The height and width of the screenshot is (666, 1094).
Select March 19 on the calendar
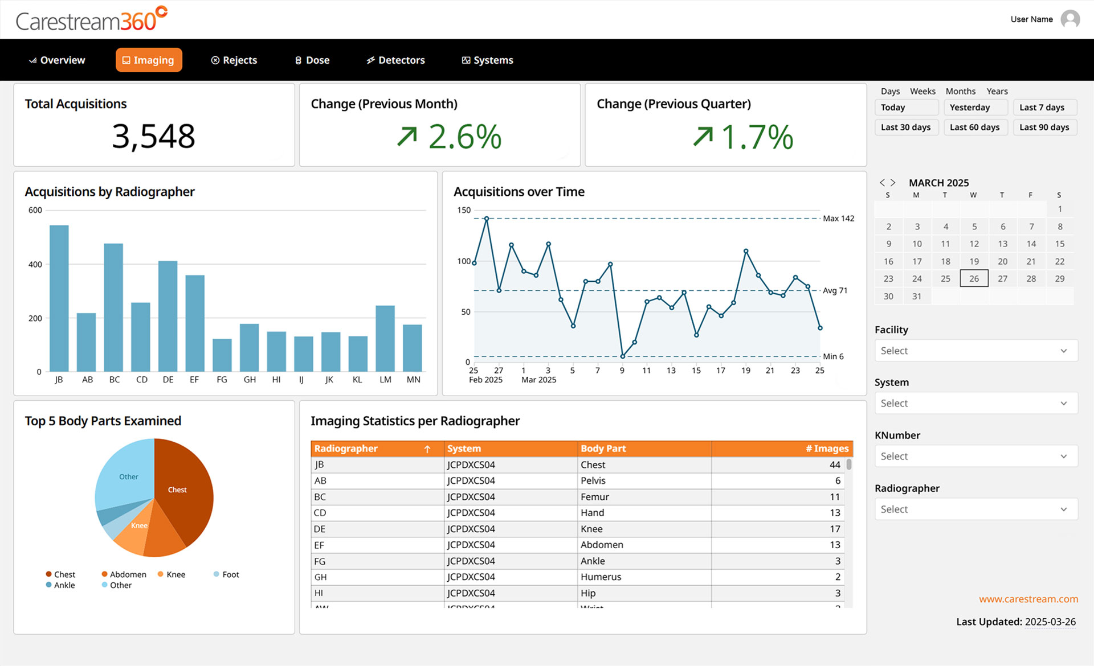click(974, 261)
